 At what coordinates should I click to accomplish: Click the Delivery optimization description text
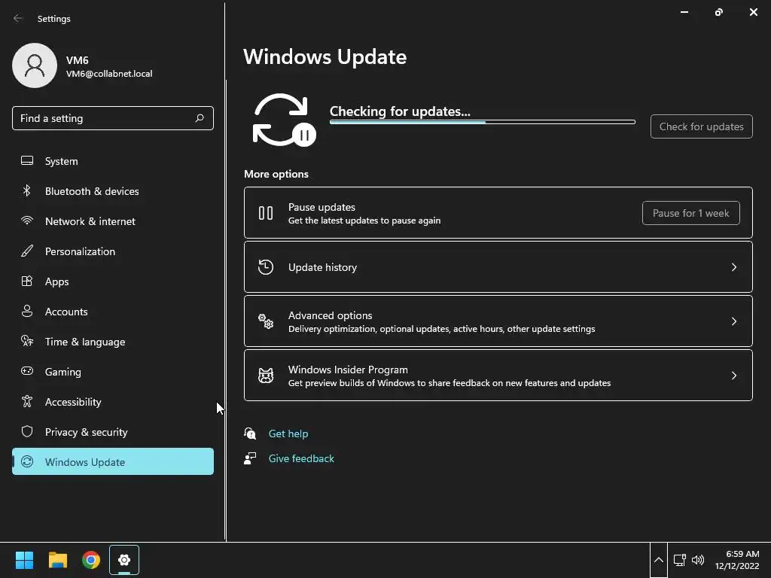tap(441, 329)
